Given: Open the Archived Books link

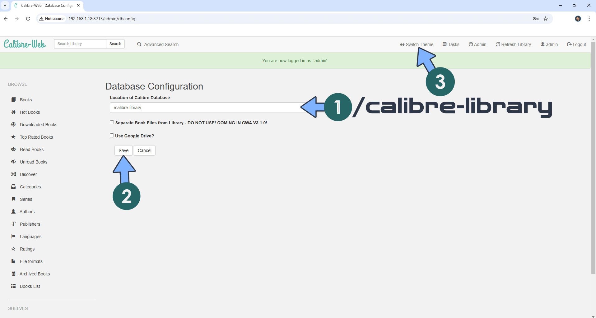Looking at the screenshot, I should click(x=35, y=274).
